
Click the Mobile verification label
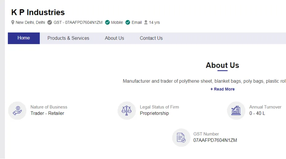tap(117, 23)
